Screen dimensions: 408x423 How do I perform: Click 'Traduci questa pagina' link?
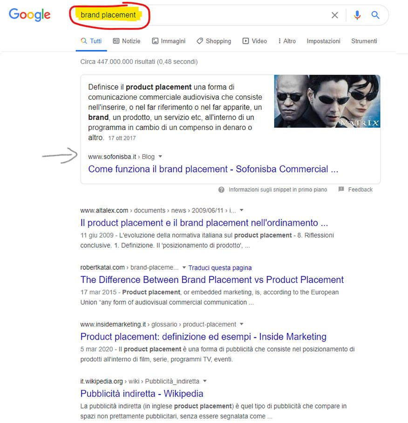pyautogui.click(x=220, y=267)
